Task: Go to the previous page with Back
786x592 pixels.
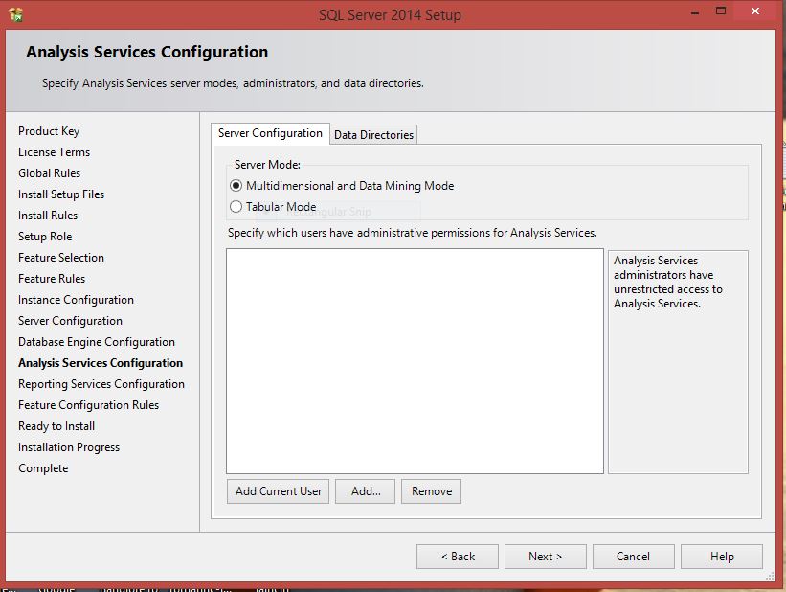Action: coord(458,557)
